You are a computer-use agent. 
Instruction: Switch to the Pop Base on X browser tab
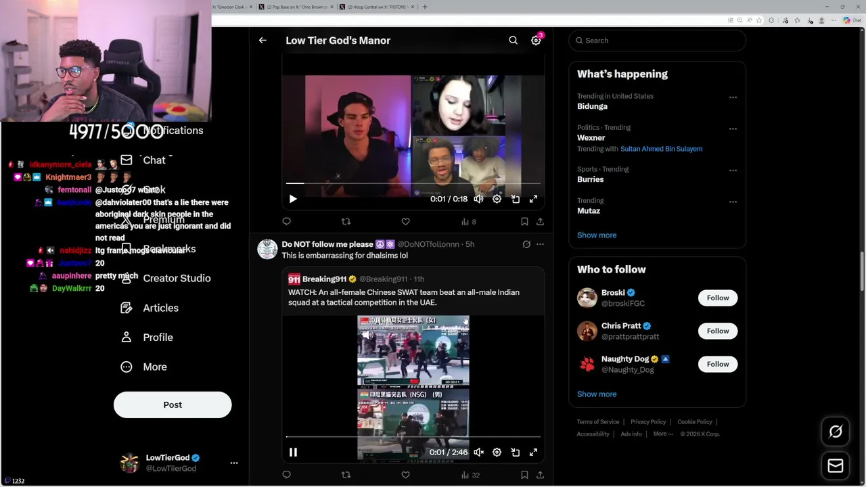click(x=296, y=7)
